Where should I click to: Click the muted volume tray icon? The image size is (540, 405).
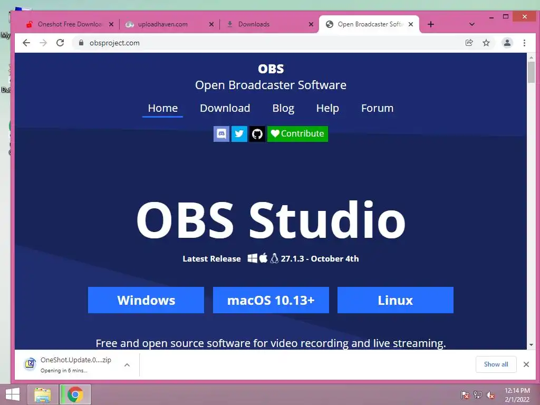click(x=490, y=395)
